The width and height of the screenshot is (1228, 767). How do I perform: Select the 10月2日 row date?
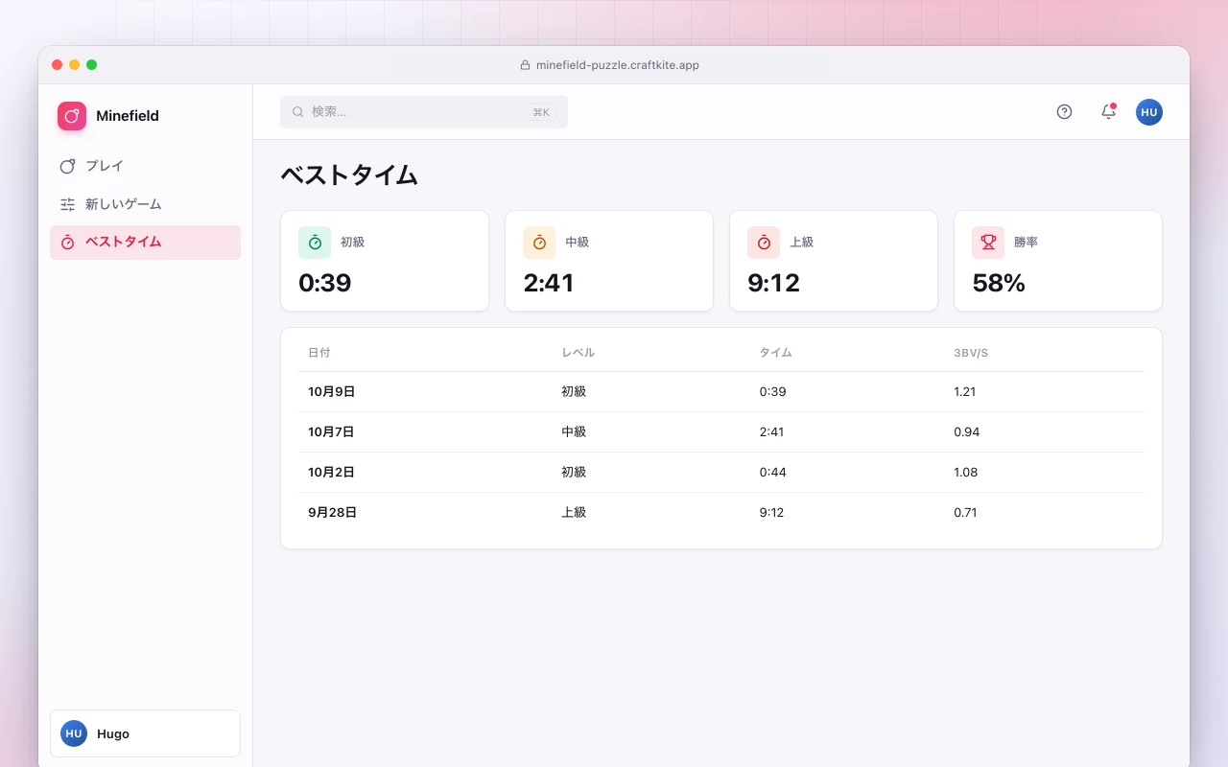[x=332, y=473]
